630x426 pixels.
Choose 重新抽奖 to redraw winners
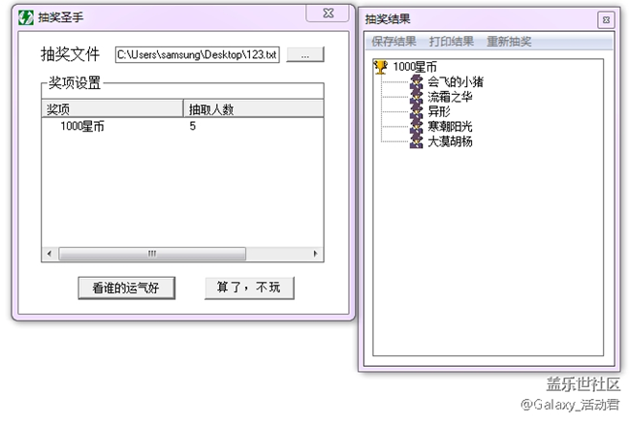click(509, 42)
